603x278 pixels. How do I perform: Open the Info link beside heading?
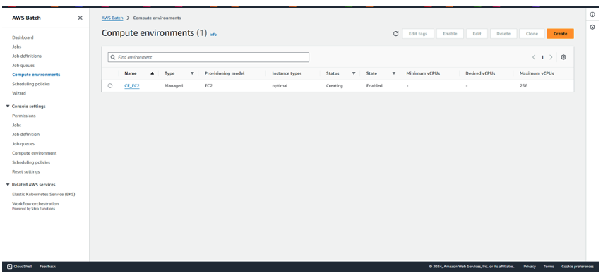point(213,35)
